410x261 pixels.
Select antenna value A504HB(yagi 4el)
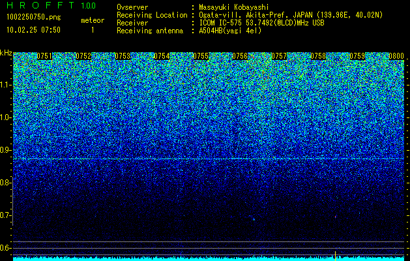230,31
